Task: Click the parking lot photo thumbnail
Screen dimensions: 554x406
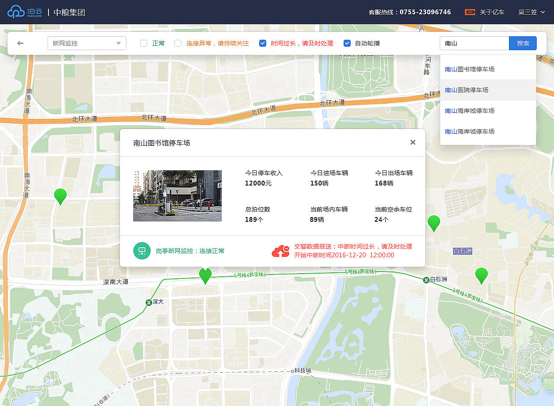Action: pos(177,195)
